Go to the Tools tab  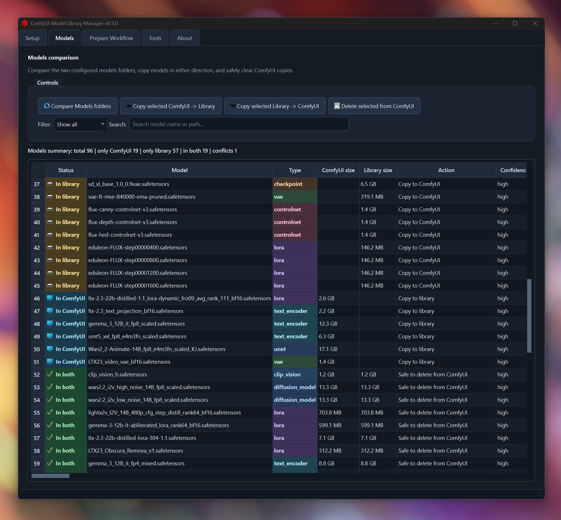[155, 38]
